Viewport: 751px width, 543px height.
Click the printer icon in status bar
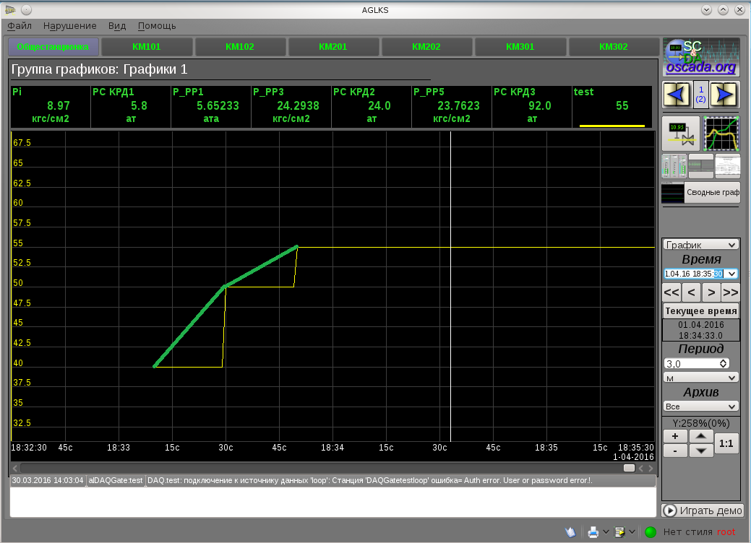click(593, 532)
